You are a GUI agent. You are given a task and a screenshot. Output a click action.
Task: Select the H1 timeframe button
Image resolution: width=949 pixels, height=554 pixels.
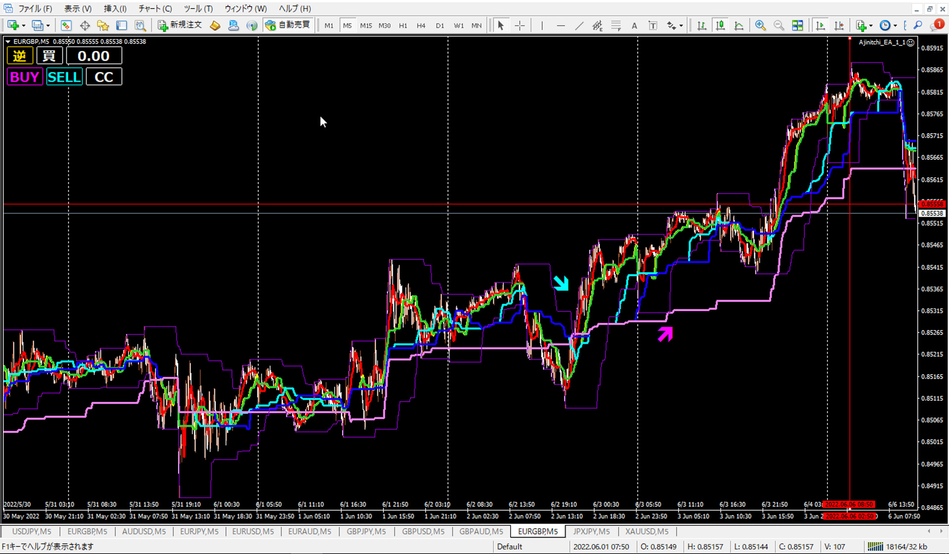(x=403, y=26)
